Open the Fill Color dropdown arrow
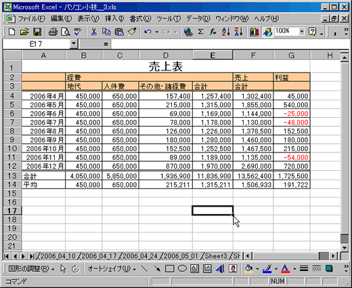 (x=257, y=269)
